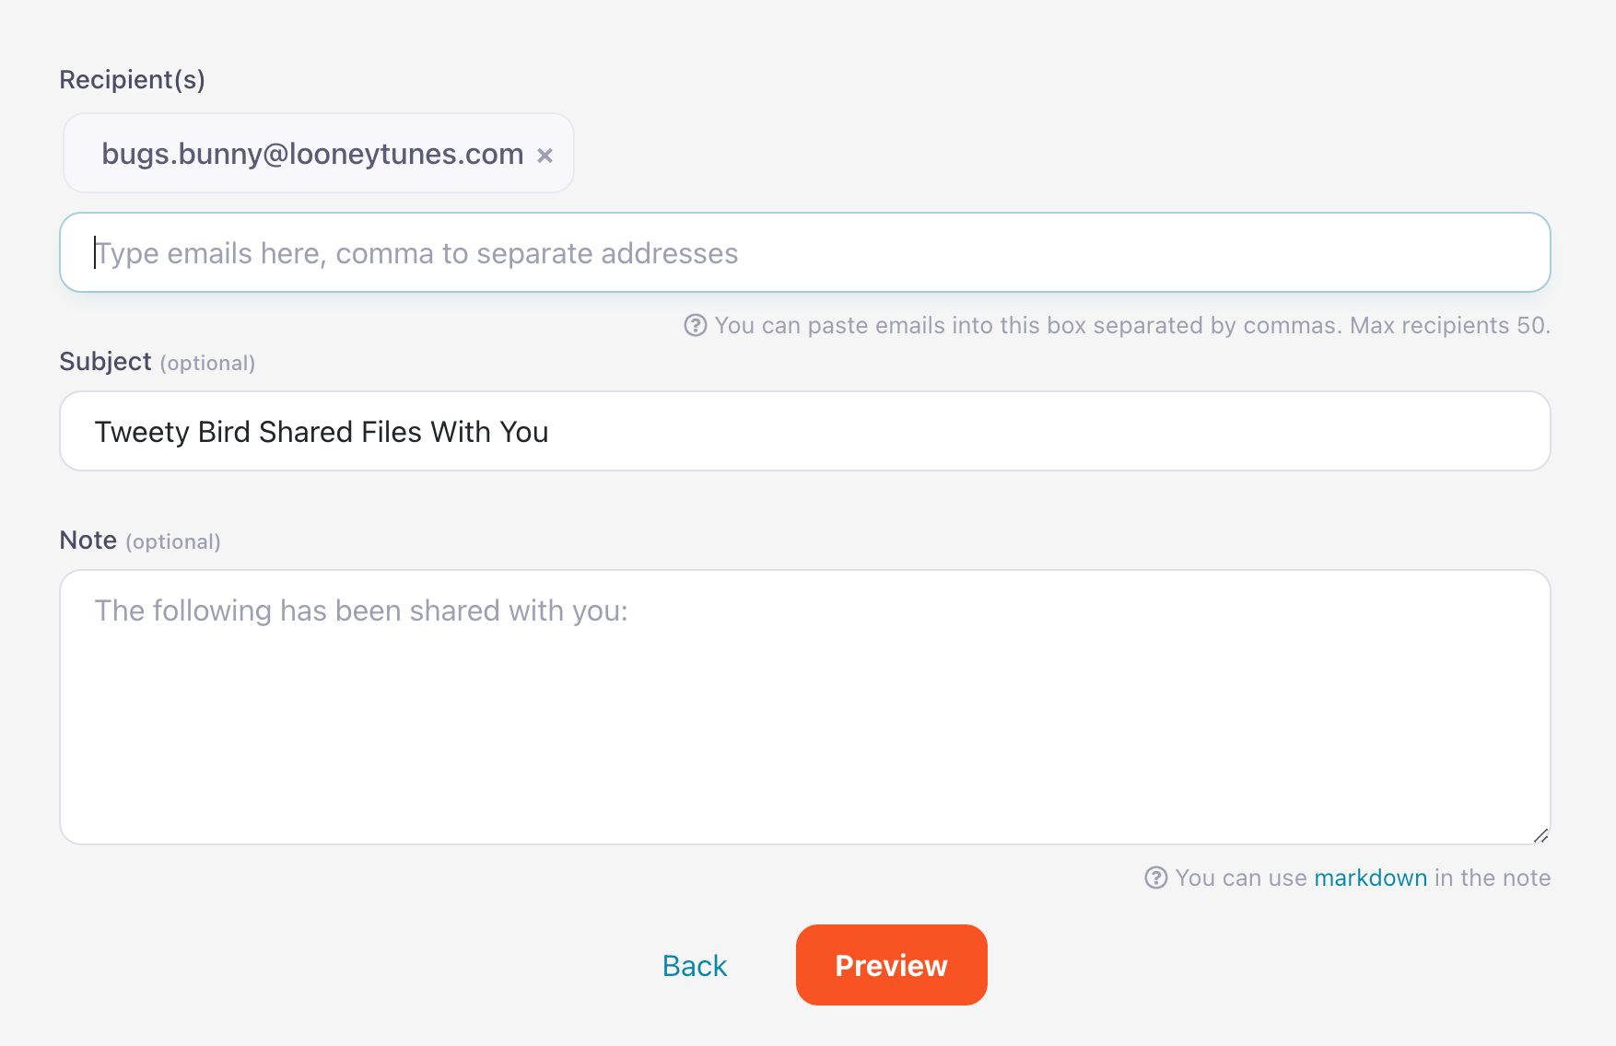Click "(optional)" next to Subject

(207, 364)
